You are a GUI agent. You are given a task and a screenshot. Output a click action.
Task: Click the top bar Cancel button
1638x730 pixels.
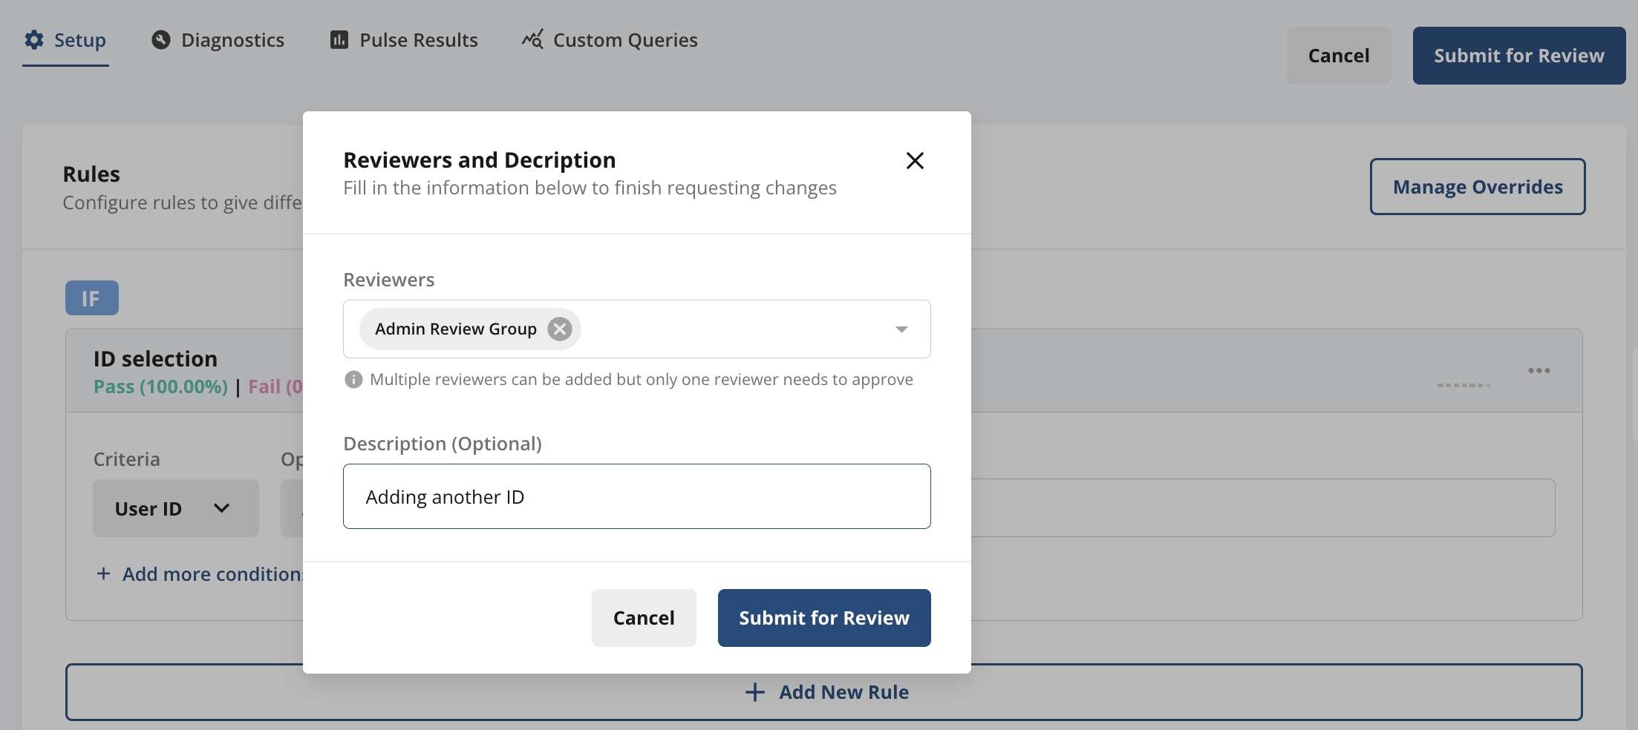tap(1338, 56)
